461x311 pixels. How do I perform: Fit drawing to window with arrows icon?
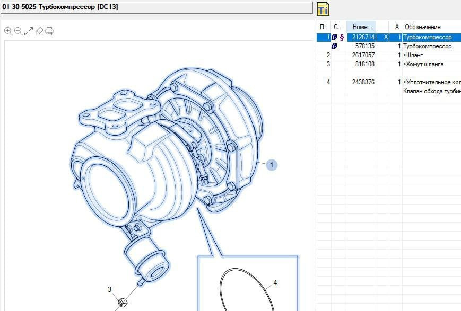point(29,31)
